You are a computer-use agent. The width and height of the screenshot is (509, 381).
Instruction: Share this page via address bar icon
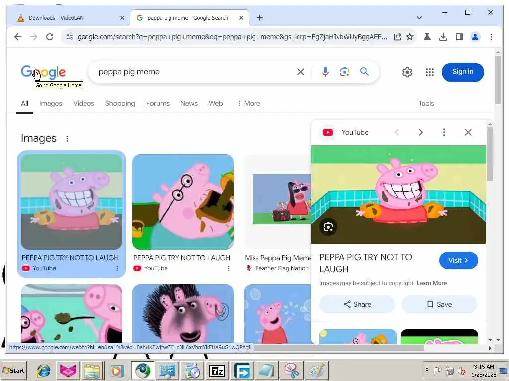pos(397,37)
